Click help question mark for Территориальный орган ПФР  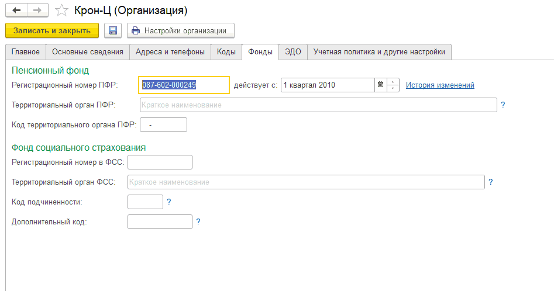(503, 105)
